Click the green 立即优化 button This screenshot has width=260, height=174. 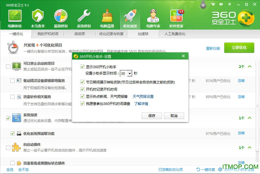239,47
